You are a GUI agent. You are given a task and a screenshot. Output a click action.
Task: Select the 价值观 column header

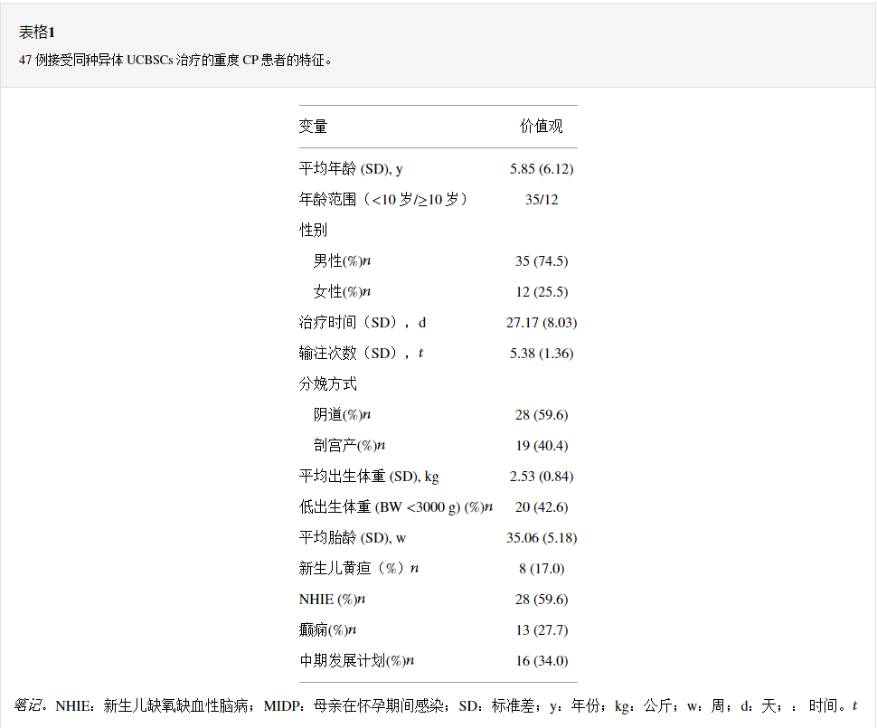coord(541,127)
